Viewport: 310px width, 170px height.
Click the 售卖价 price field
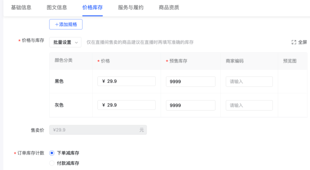tap(98, 130)
